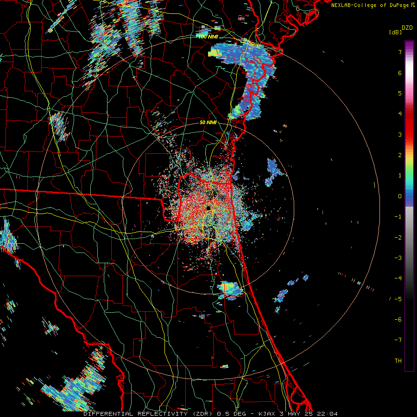Click the 4 value on the scale
The width and height of the screenshot is (417, 417).
[400, 114]
